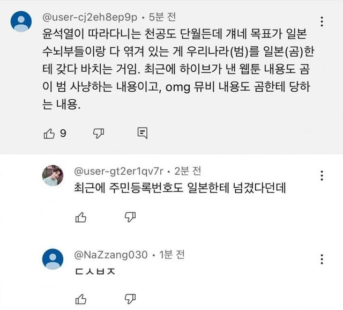Click the '5분 전' timestamp on top comment

pyautogui.click(x=156, y=19)
